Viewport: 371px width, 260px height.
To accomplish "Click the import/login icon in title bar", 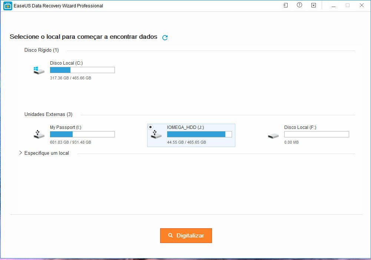I will click(285, 5).
